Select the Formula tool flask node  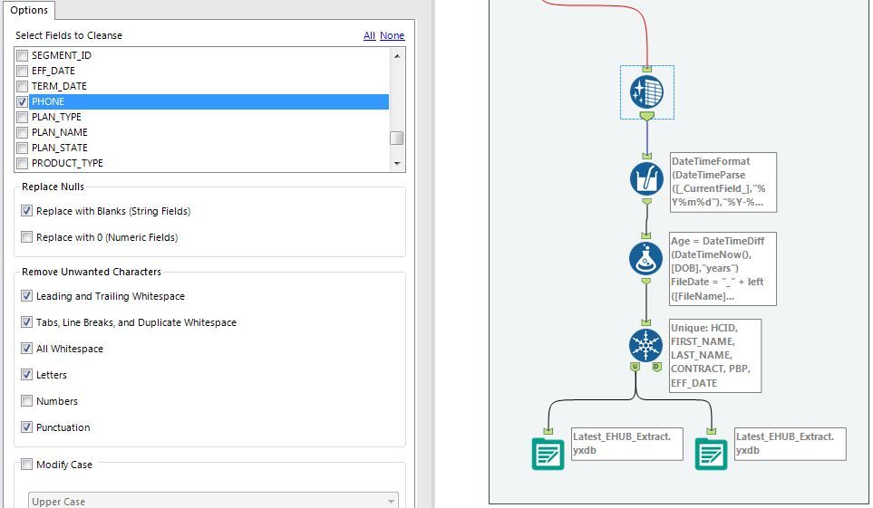click(645, 259)
